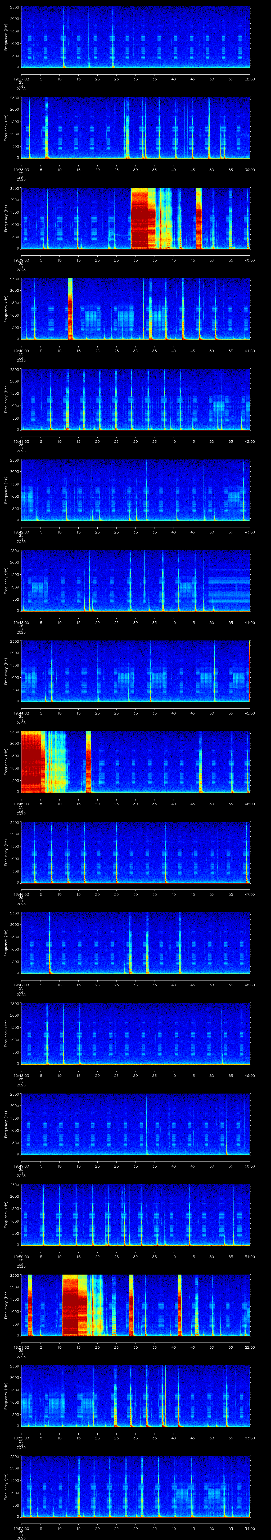Click the 19:40:00 start time label

21,350
